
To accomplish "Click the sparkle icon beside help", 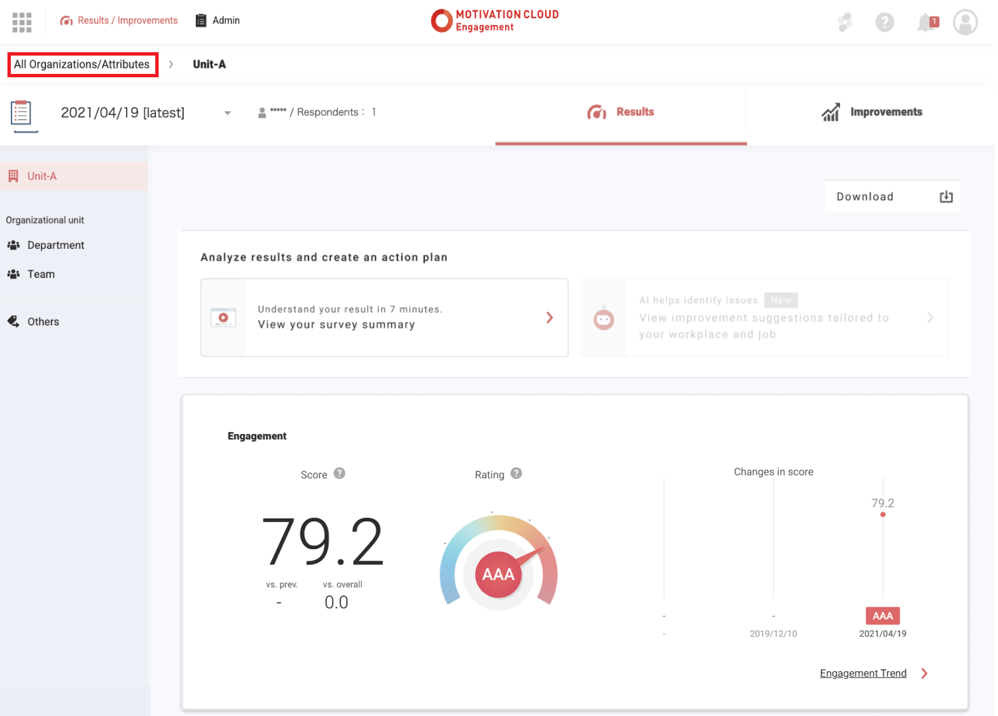I will pos(845,22).
